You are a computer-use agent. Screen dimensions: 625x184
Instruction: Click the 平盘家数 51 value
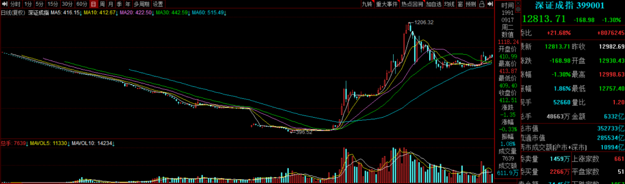pyautogui.click(x=621, y=172)
